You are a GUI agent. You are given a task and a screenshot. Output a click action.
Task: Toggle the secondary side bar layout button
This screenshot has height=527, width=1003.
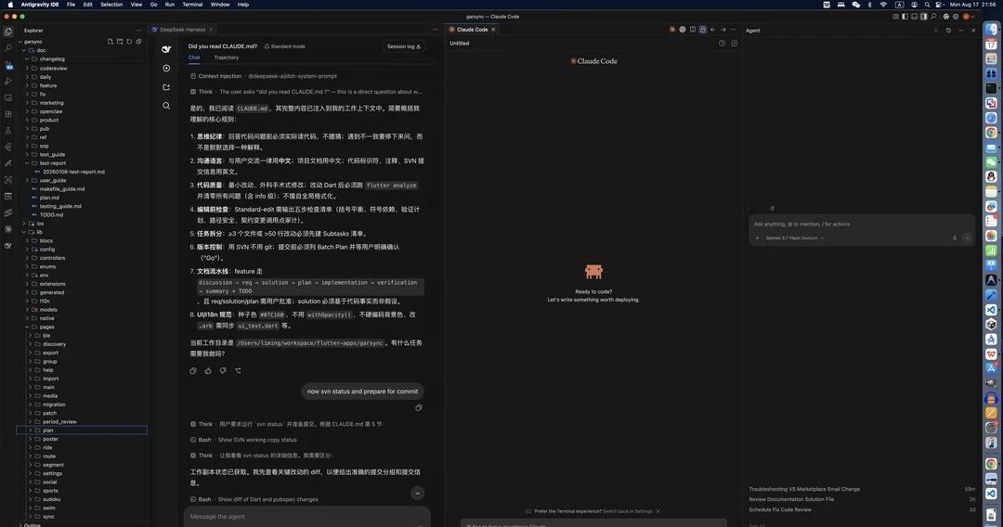(x=924, y=17)
